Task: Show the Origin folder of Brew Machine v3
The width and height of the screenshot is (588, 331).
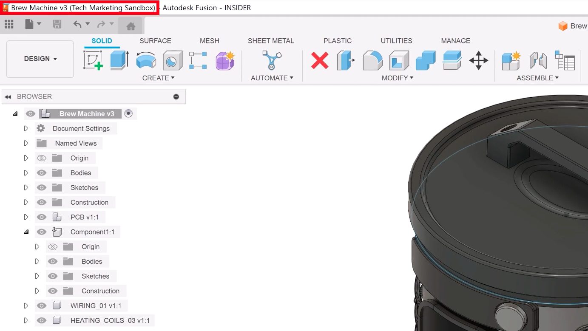Action: 41,158
